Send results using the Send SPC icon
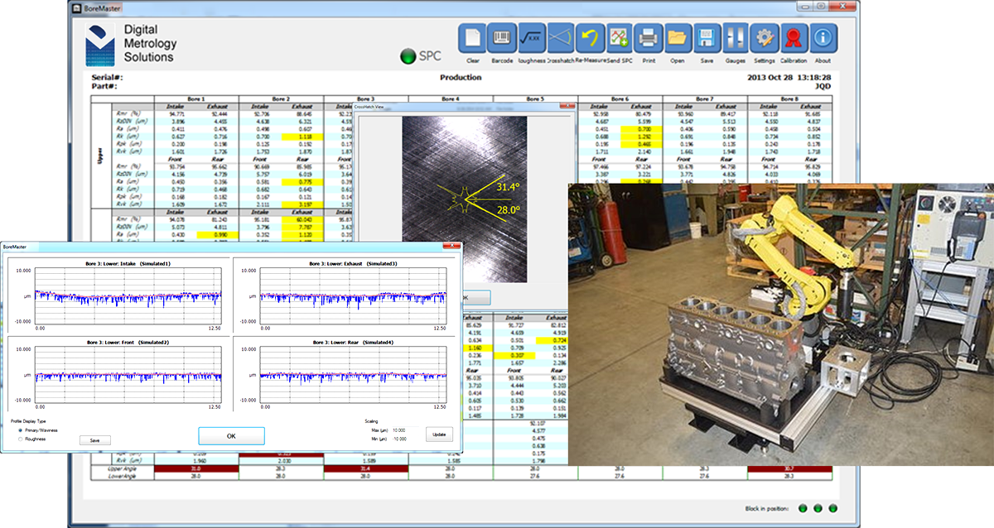994x528 pixels. pyautogui.click(x=620, y=38)
